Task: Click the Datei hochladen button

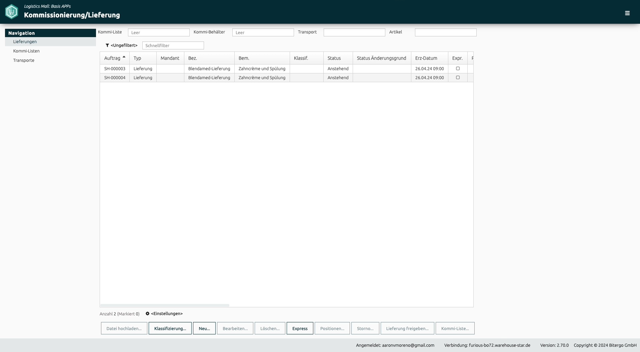Action: (x=124, y=328)
